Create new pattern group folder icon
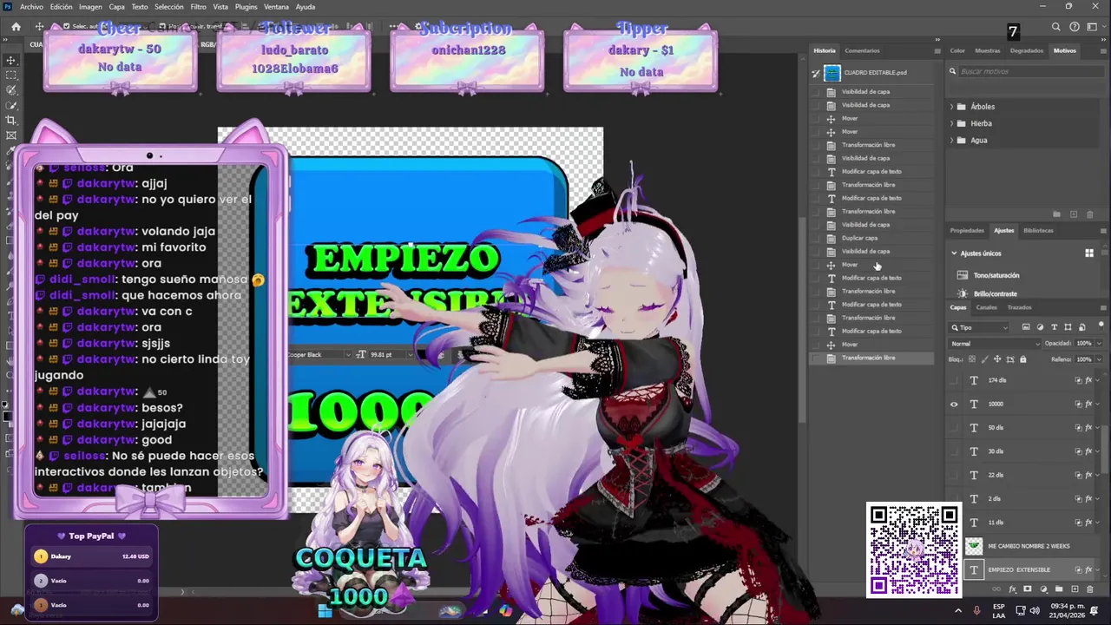The height and width of the screenshot is (625, 1111). click(x=1057, y=214)
